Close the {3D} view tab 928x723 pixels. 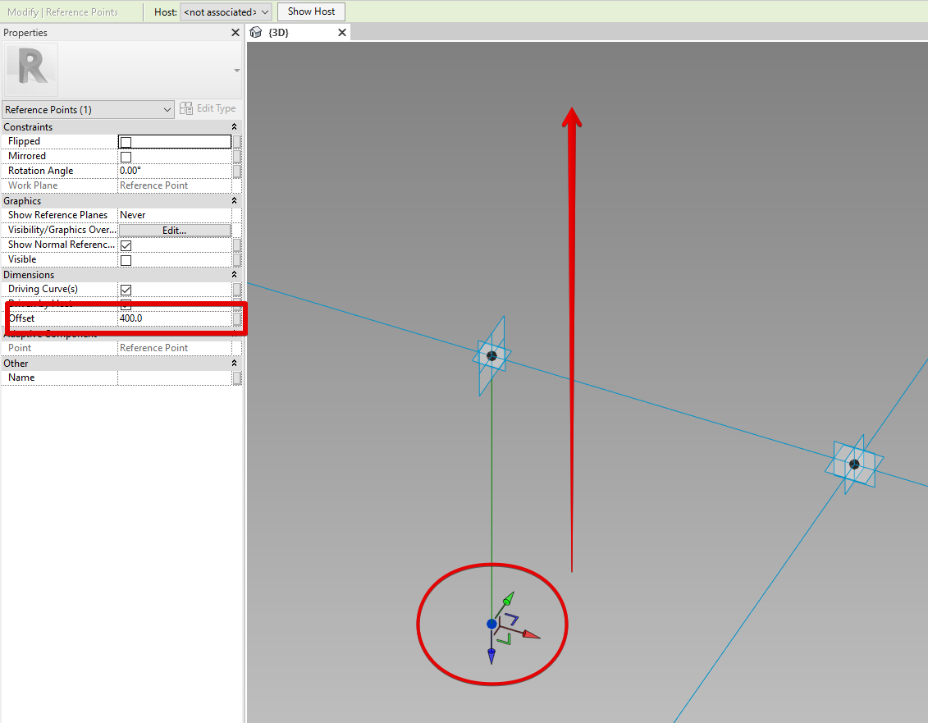[x=341, y=33]
